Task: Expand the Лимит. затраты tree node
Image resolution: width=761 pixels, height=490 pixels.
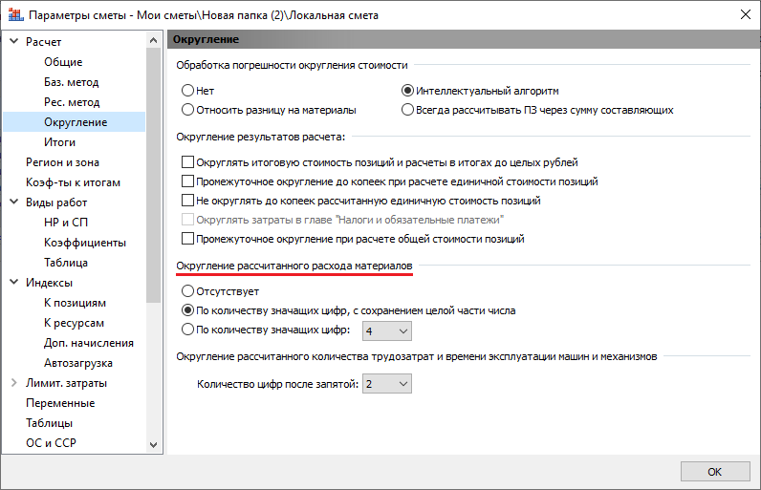Action: (13, 383)
